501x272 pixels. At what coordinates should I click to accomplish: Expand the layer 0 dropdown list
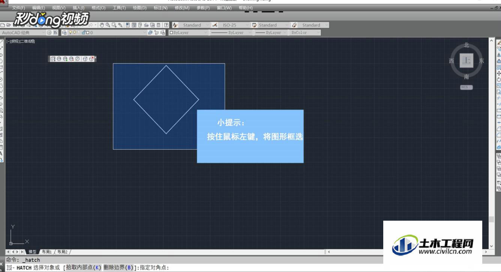click(107, 33)
